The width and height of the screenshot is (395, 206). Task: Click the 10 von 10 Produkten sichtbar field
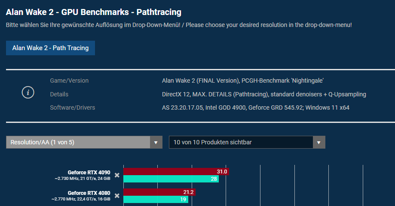[x=247, y=142]
